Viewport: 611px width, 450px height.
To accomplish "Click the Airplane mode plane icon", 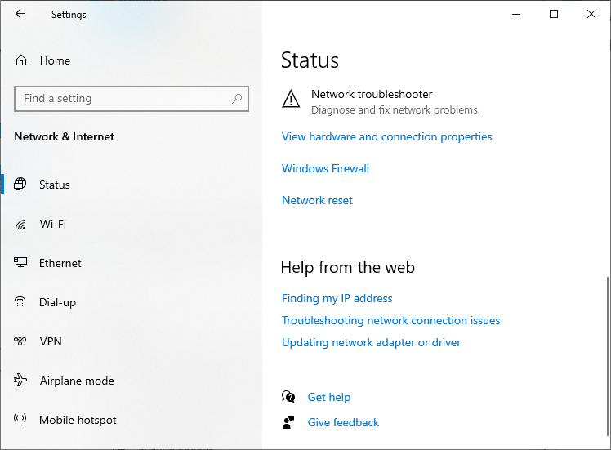I will coord(21,381).
